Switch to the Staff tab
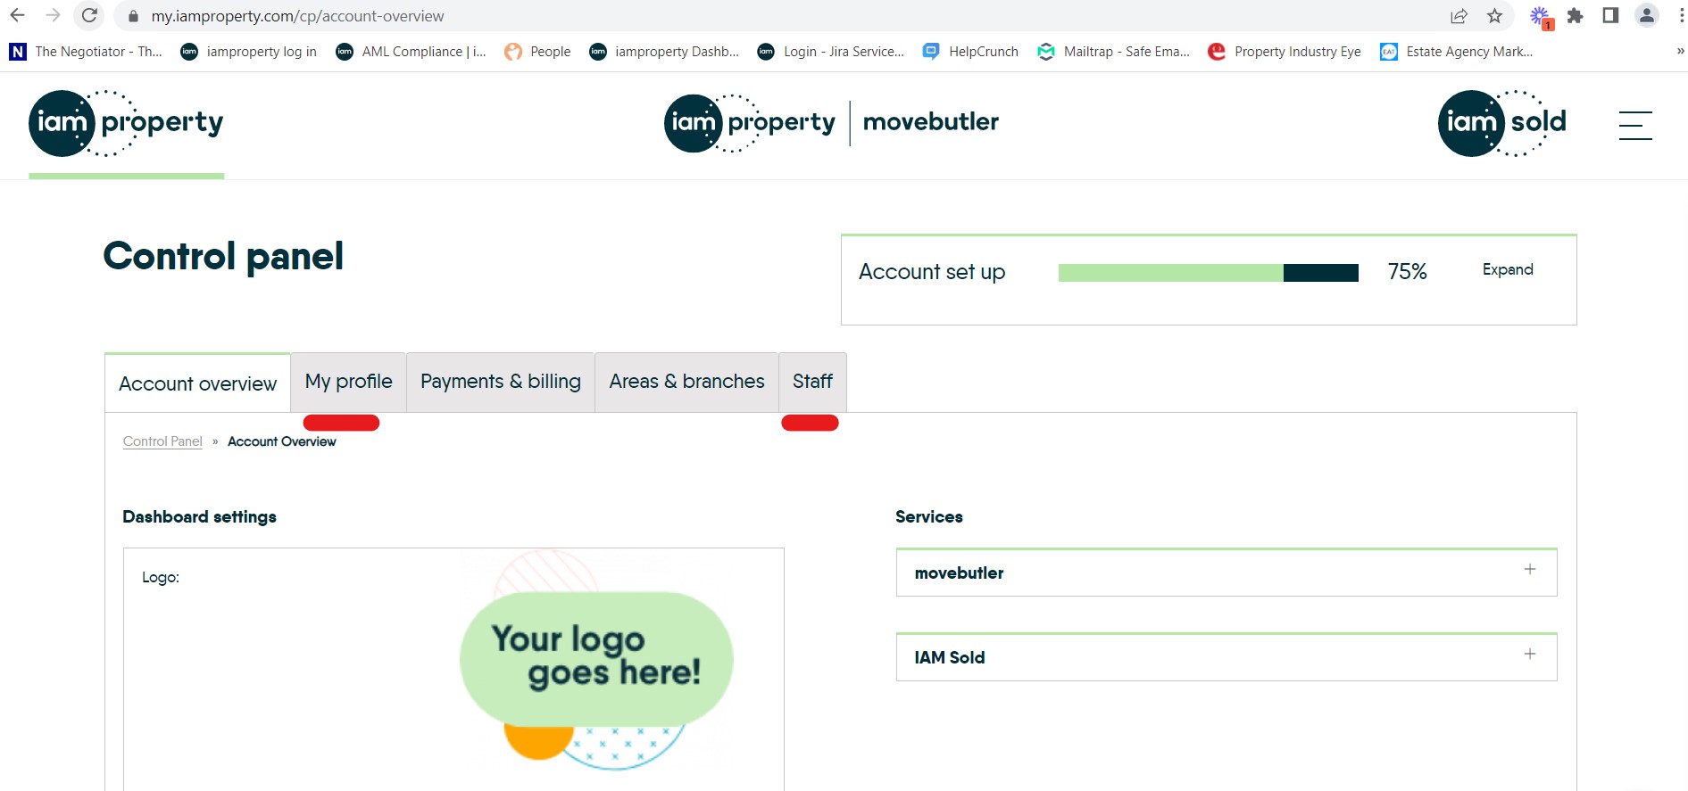1688x791 pixels. click(812, 382)
